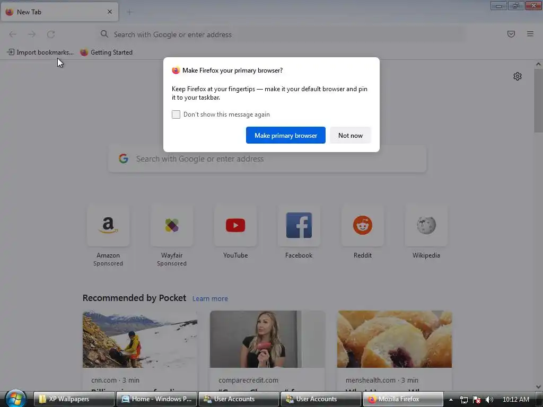This screenshot has width=543, height=407.
Task: Focus the URL address bar
Action: pos(281,34)
